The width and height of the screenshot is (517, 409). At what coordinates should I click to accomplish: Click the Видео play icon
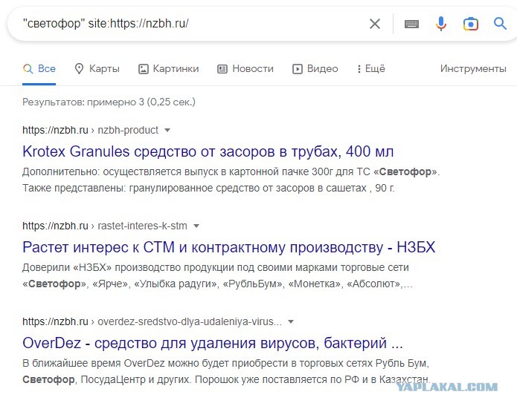click(297, 69)
